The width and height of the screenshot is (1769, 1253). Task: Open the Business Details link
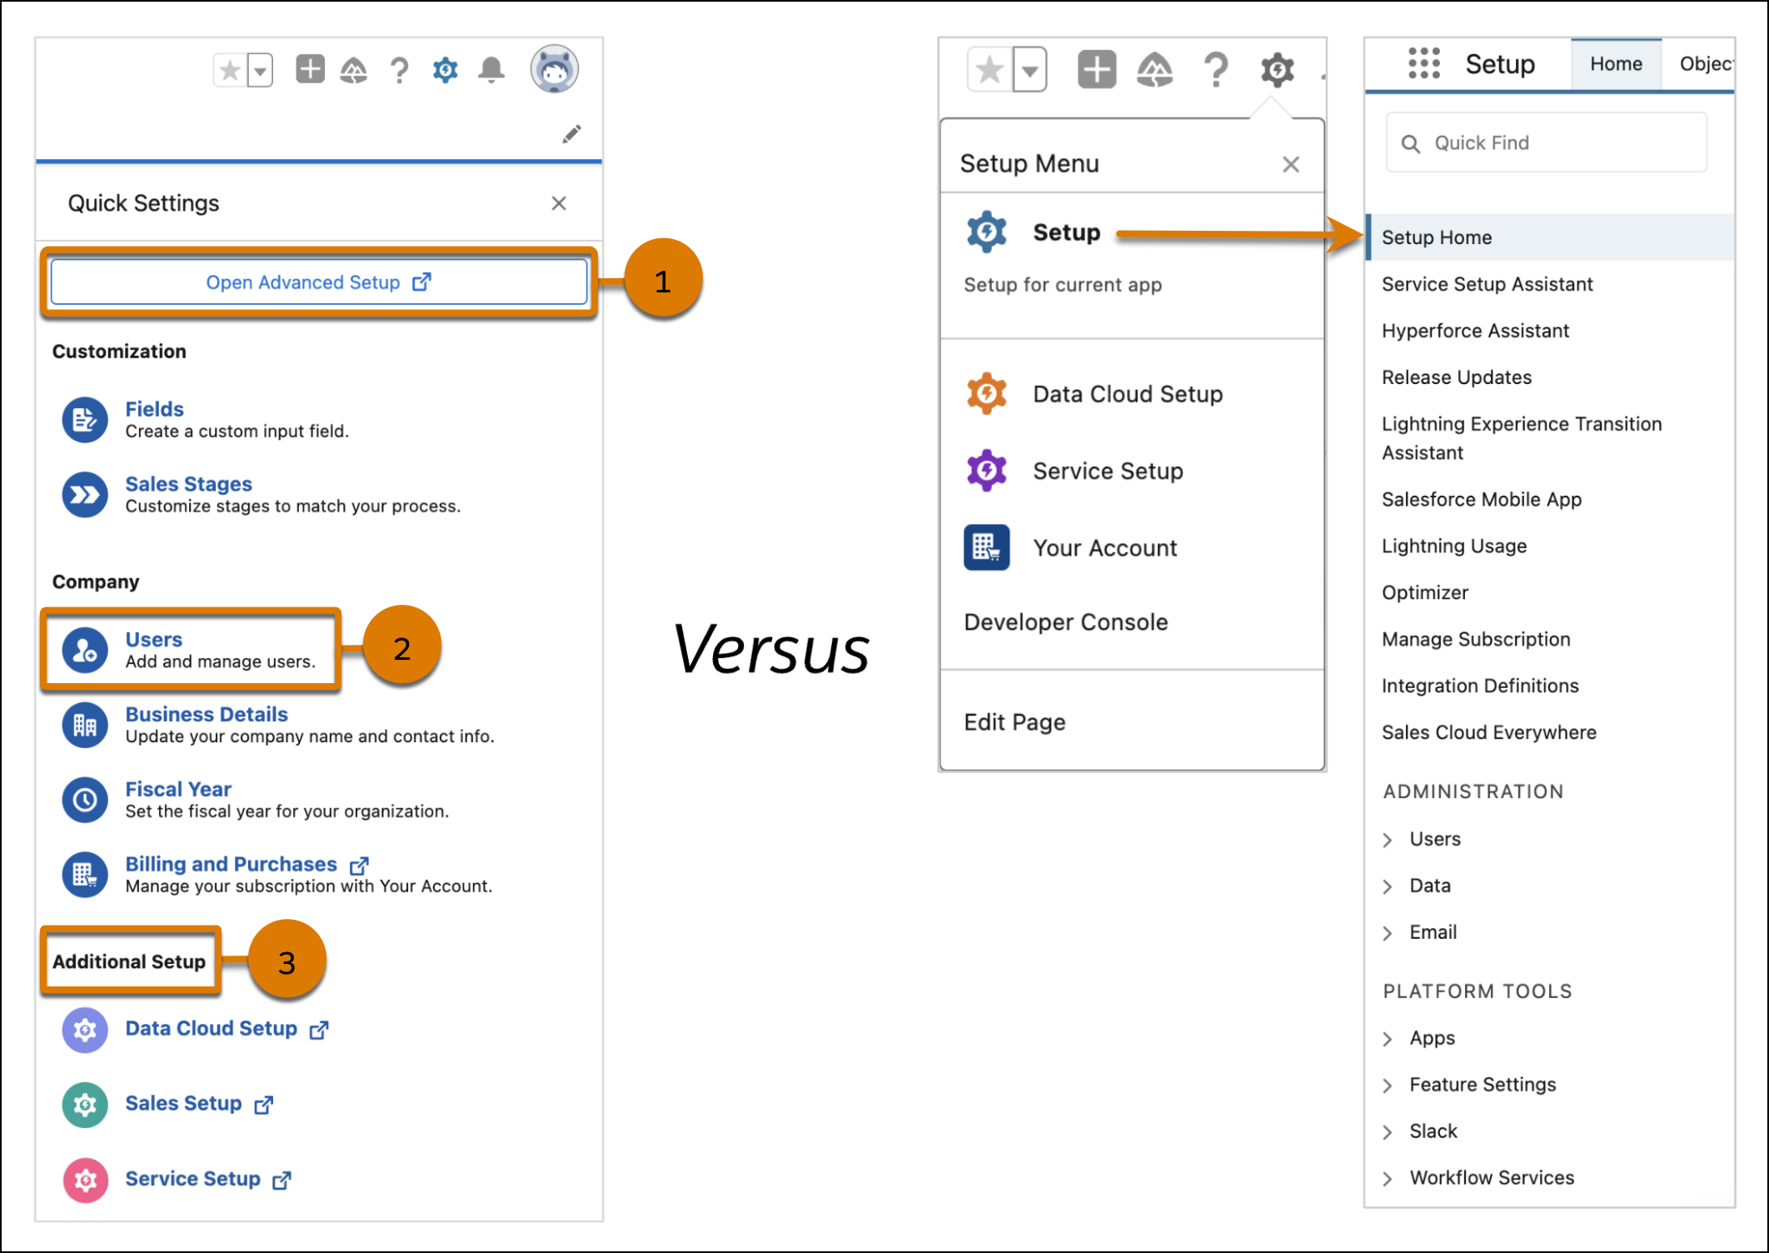[207, 714]
